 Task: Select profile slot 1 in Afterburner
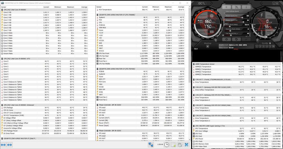[x=256, y=47]
